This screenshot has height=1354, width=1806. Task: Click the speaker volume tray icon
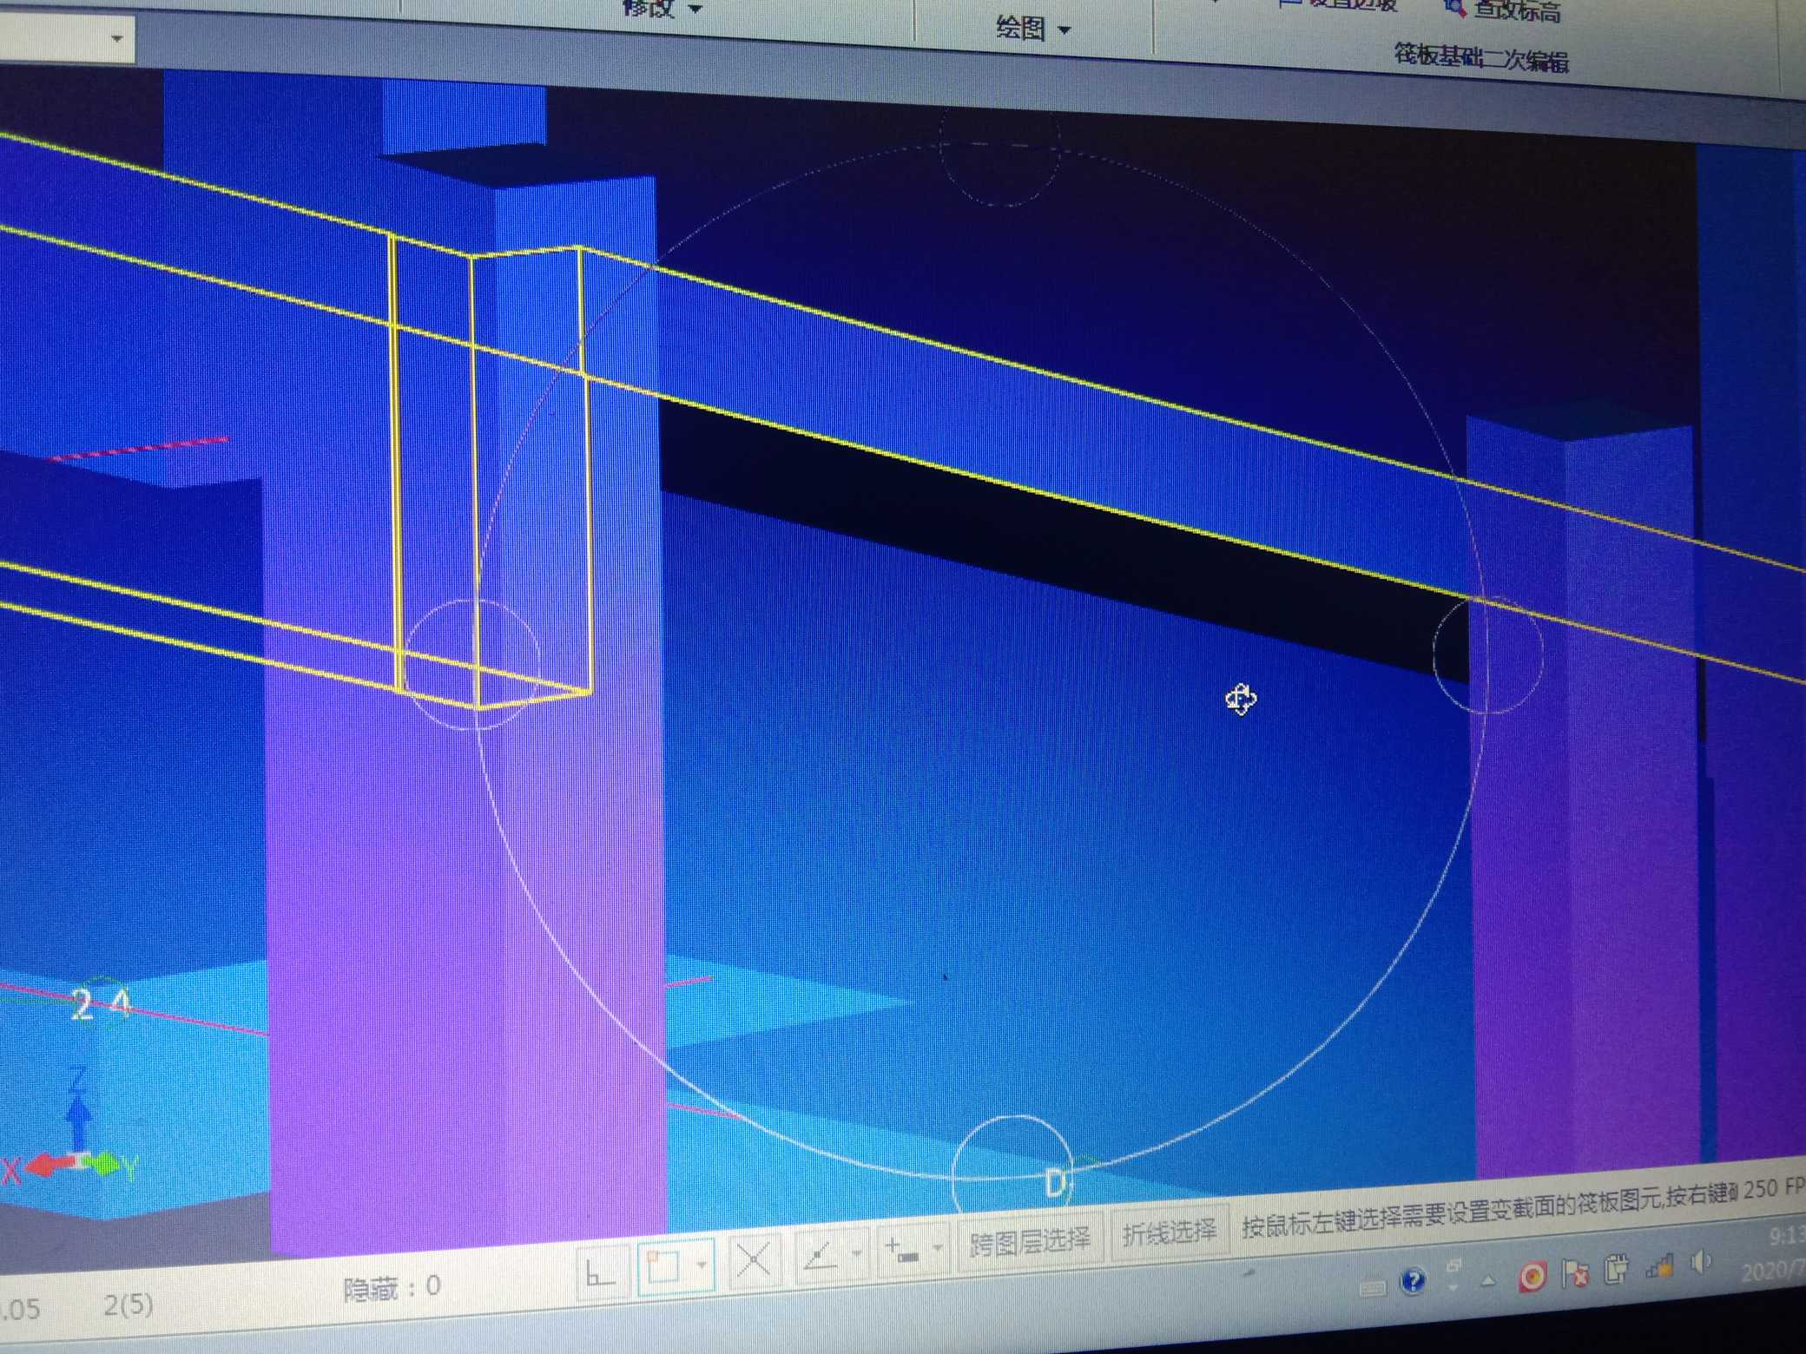[x=1700, y=1262]
